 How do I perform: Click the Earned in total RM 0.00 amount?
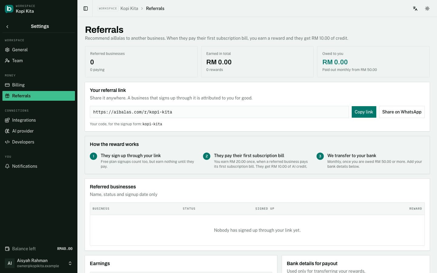(219, 62)
